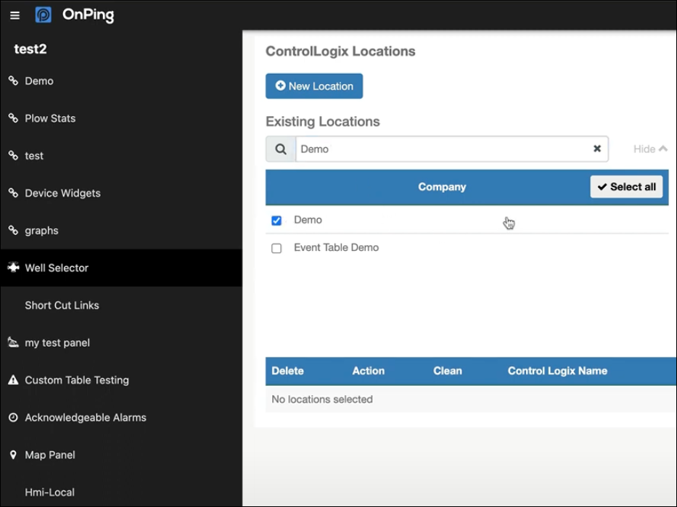Click puzzle icon next to Well Selector
Viewport: 677px width, 507px height.
[13, 268]
